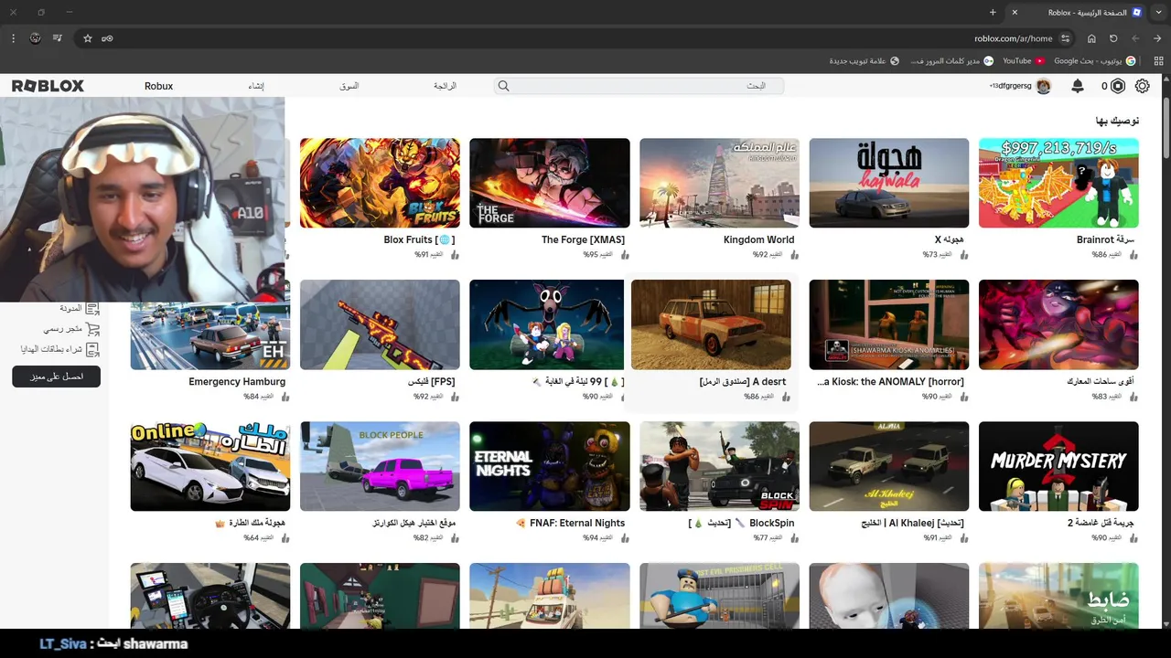Screen dimensions: 1171x658
Task: Click the search magnifier icon
Action: [x=503, y=86]
